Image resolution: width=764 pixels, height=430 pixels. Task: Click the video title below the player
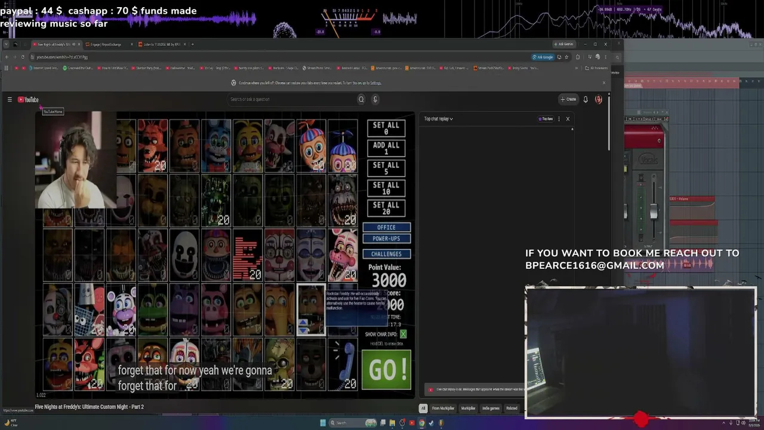pos(90,407)
